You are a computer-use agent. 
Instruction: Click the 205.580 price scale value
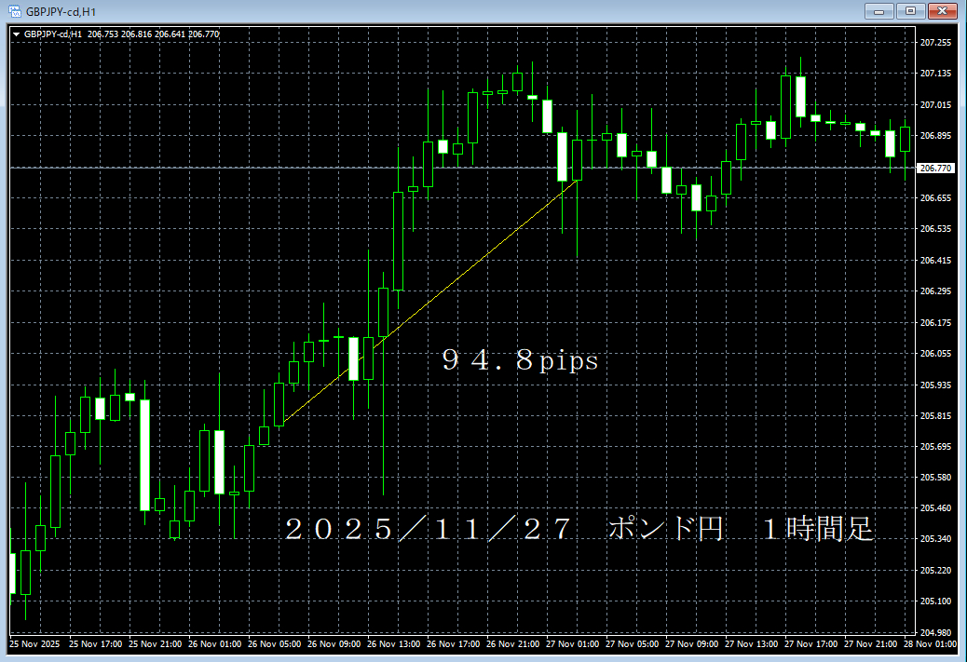point(935,477)
